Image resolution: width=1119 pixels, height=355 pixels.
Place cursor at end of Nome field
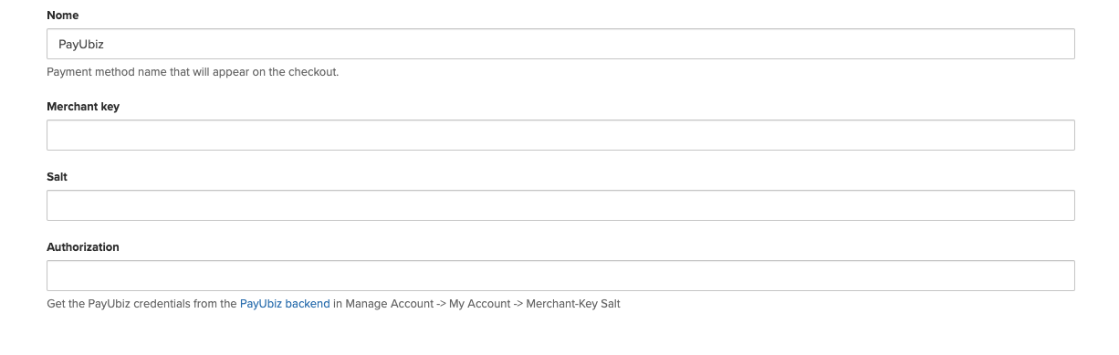(x=1063, y=44)
